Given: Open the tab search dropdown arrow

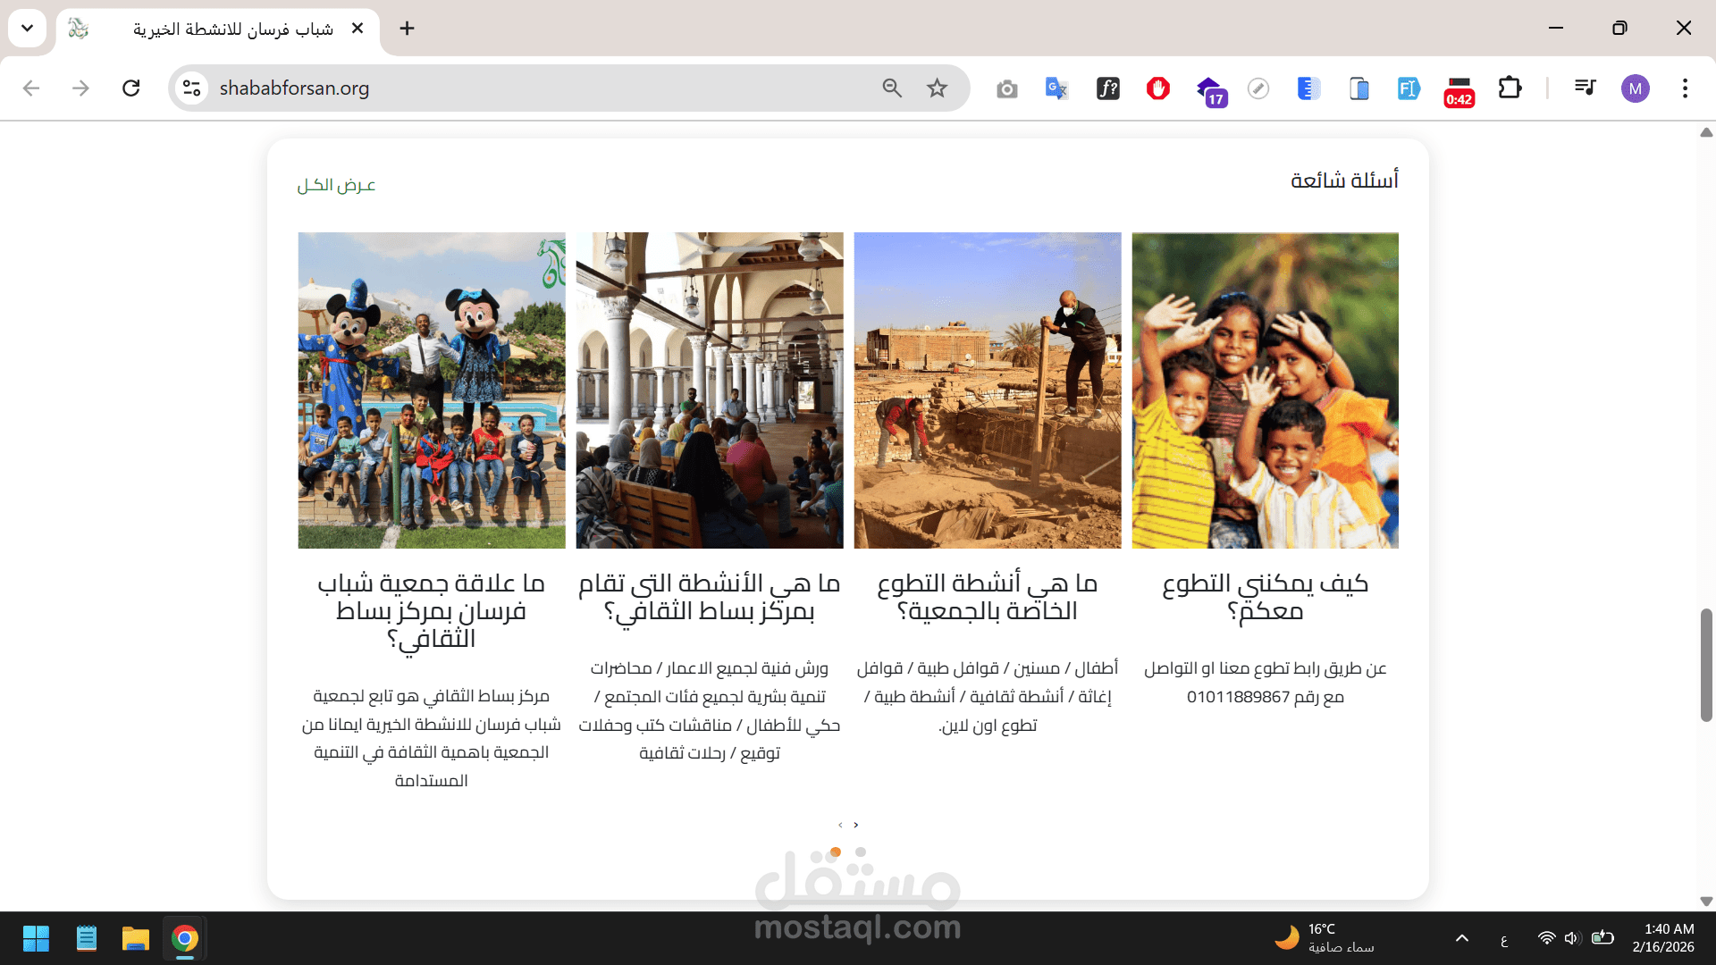Looking at the screenshot, I should click(27, 29).
